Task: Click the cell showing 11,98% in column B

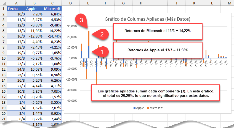Action: tap(34, 31)
